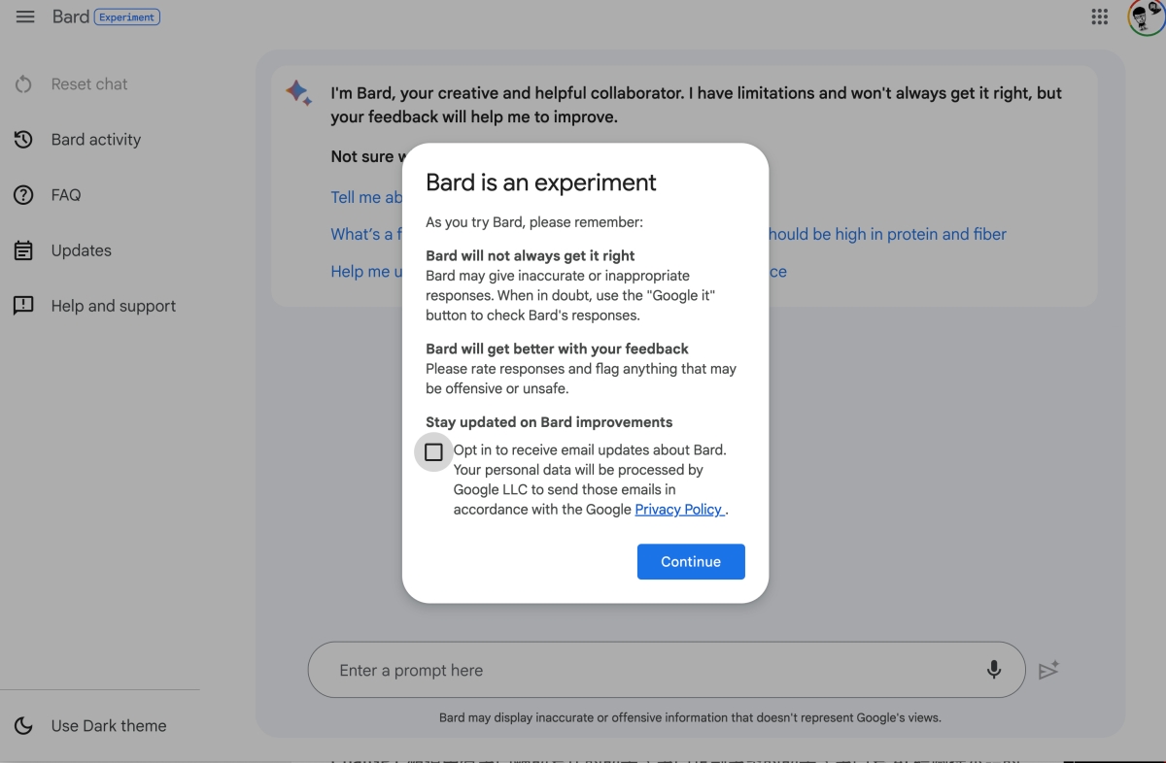Click the Reset chat icon
The image size is (1166, 763).
(24, 84)
